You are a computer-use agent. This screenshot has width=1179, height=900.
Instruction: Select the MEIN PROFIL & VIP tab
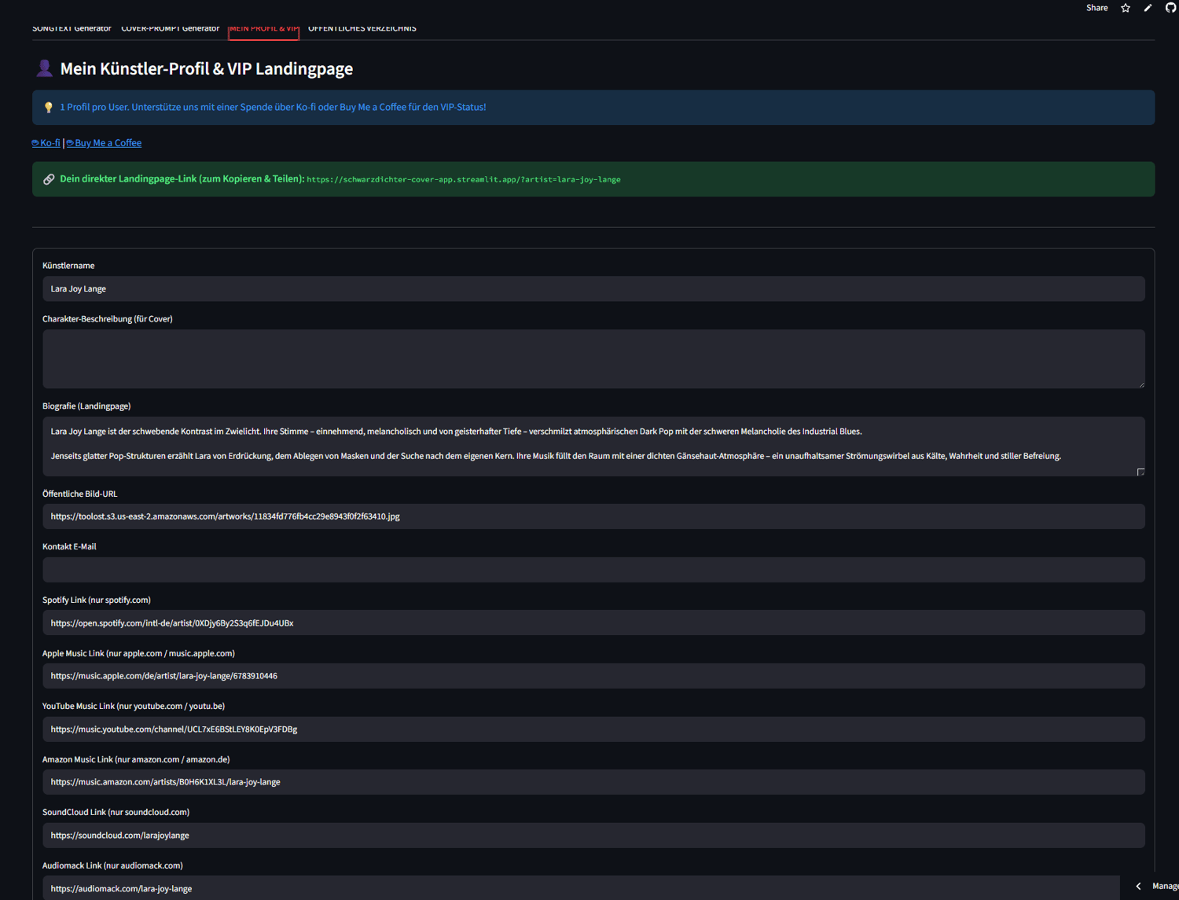point(263,28)
